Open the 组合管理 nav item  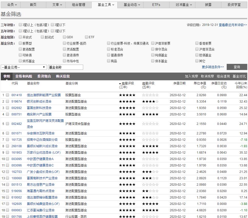click(x=79, y=5)
